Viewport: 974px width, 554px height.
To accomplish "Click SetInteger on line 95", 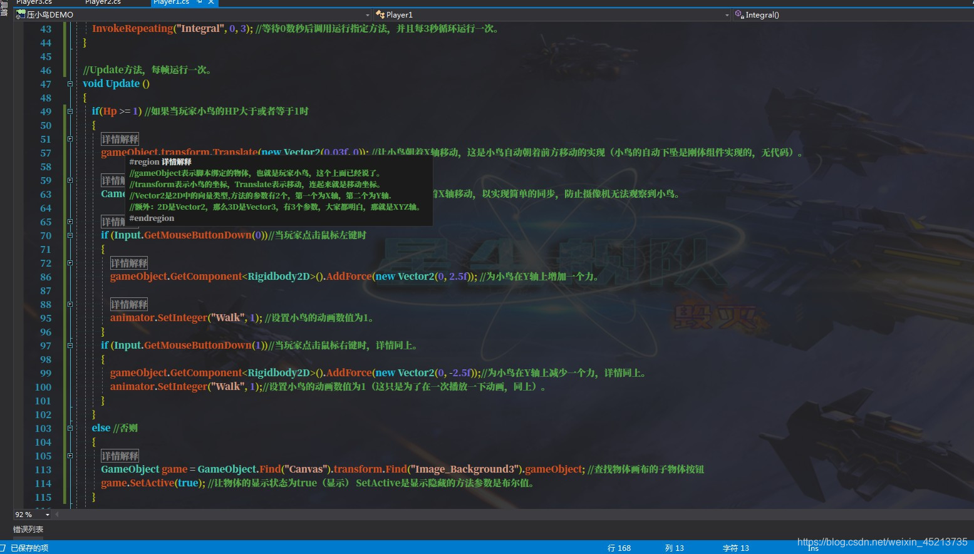I will click(x=181, y=318).
